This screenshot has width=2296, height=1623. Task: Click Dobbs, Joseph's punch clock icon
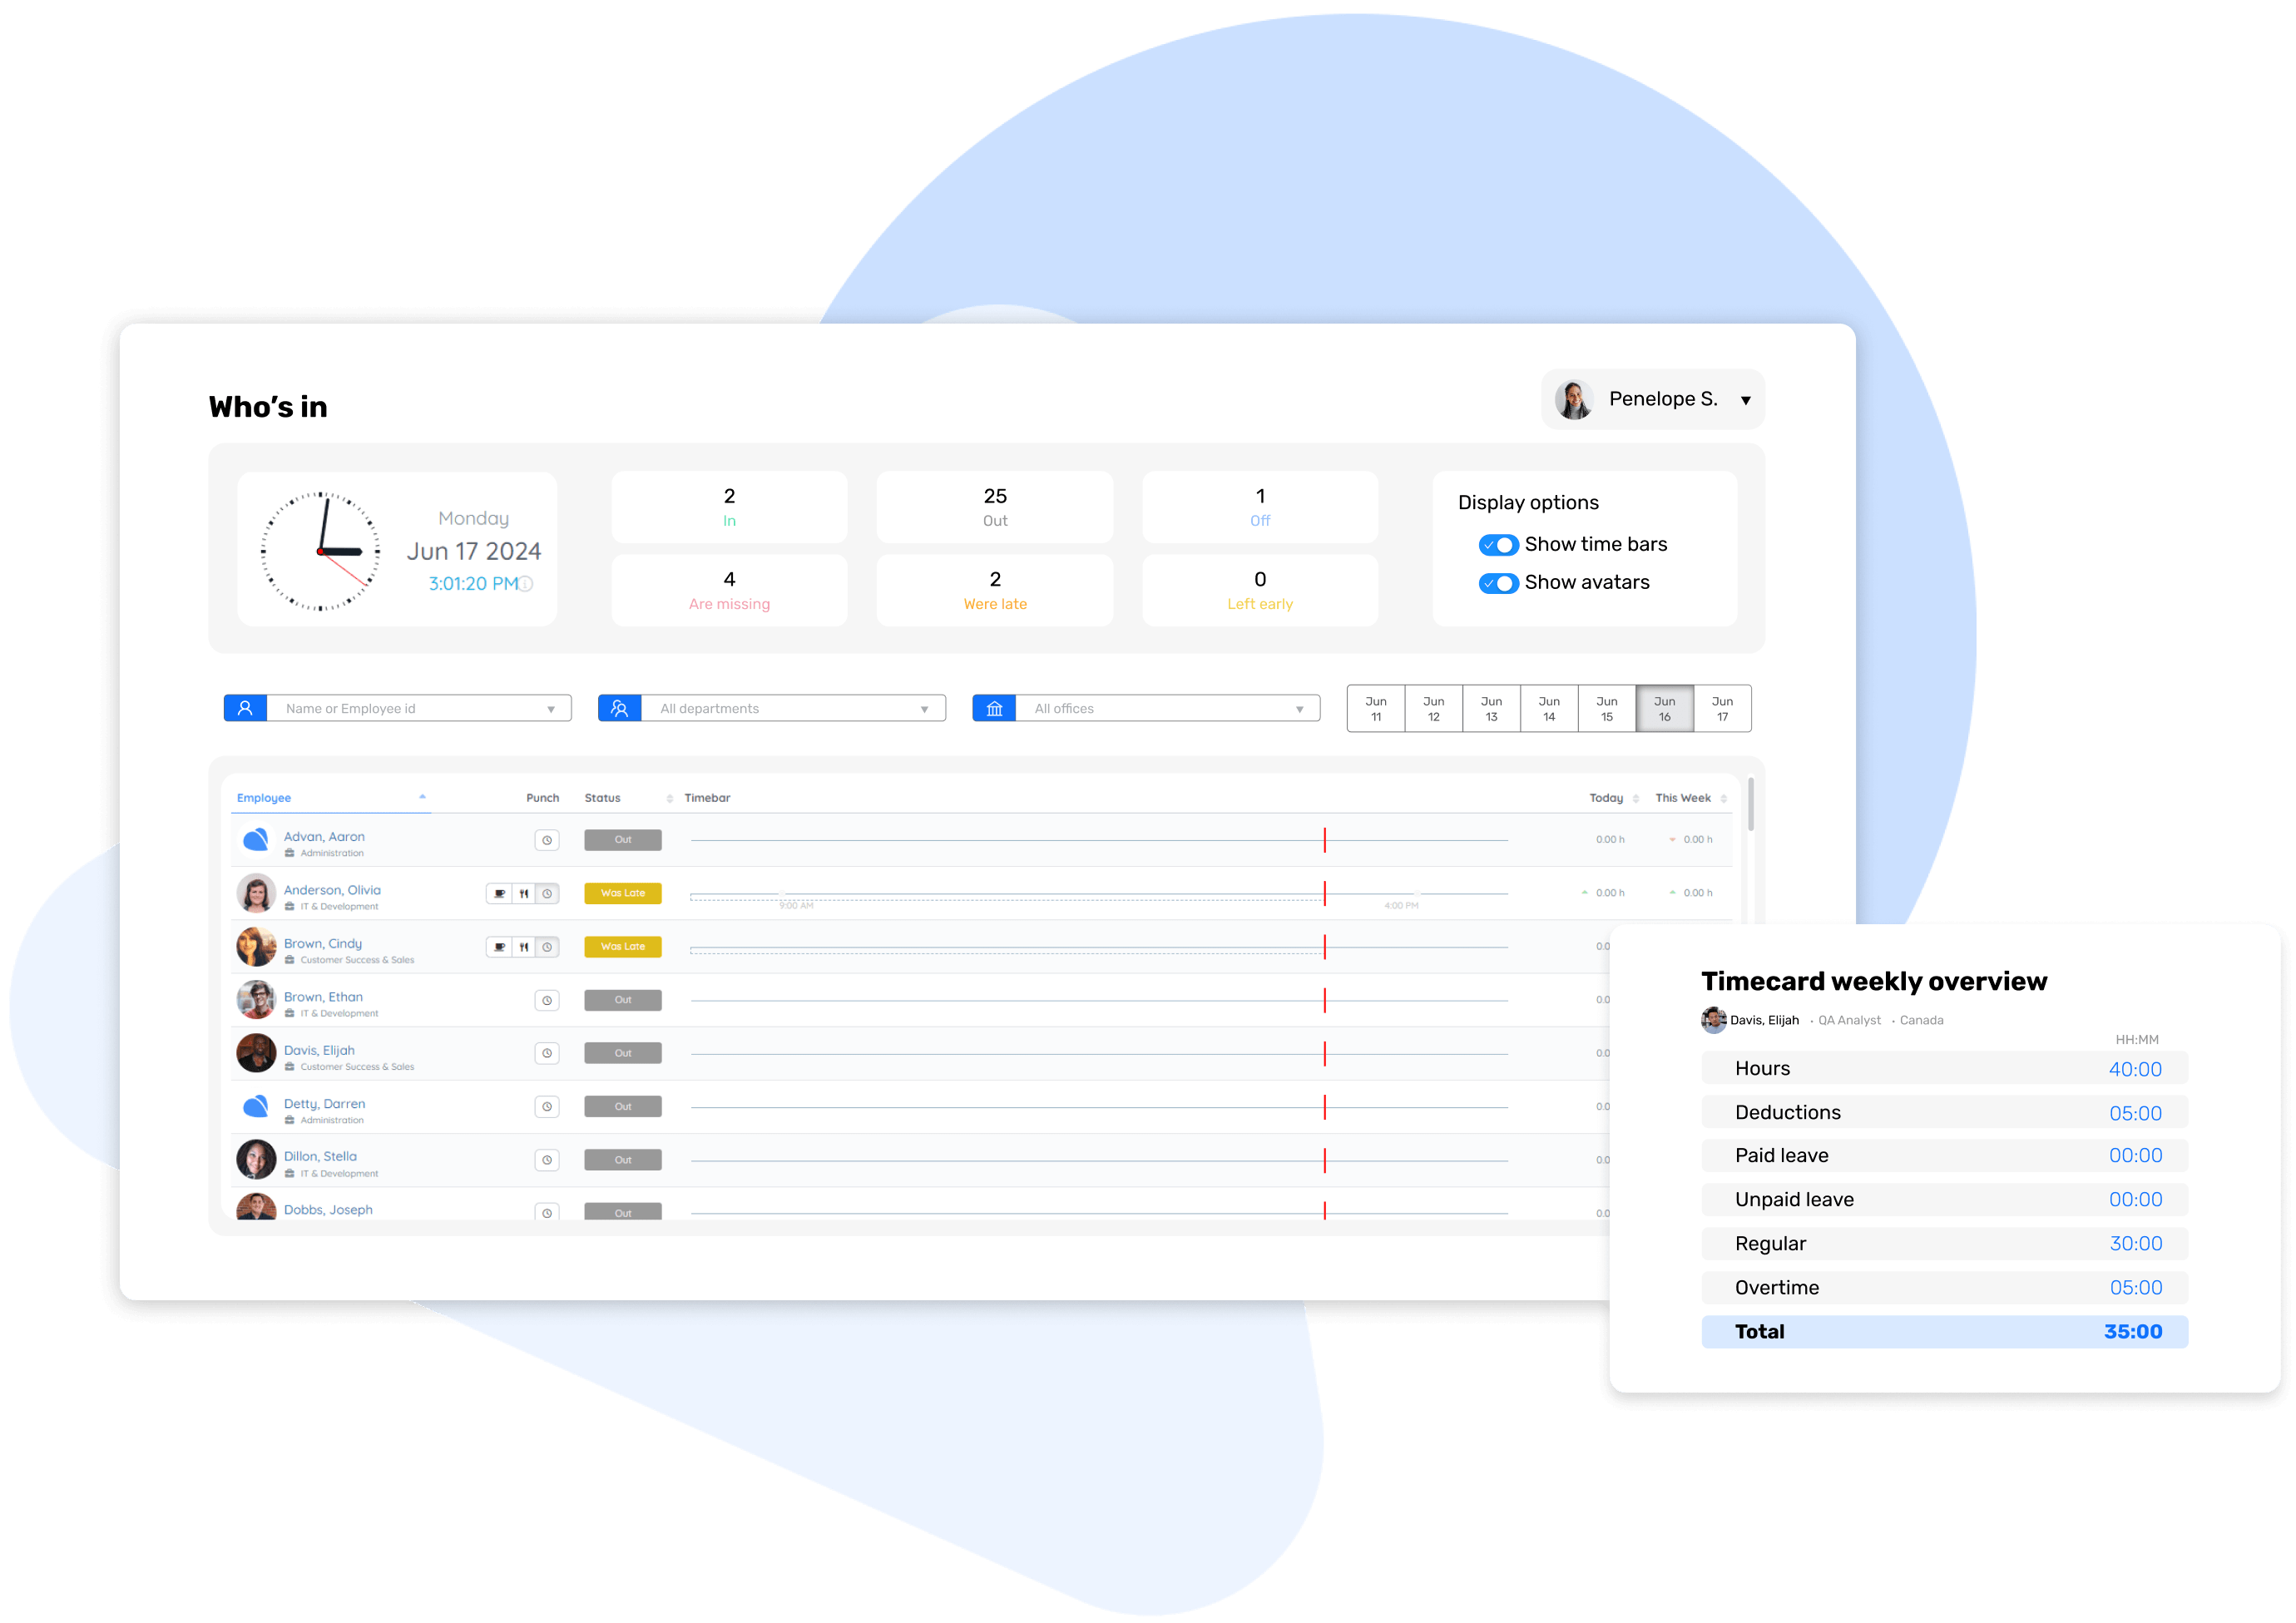pos(547,1212)
